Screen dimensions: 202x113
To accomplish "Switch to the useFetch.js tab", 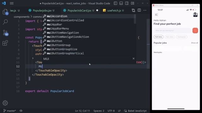I will point(114,10).
